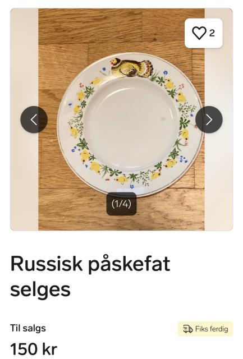
Task: Open the plate photo in full view
Action: point(121,119)
